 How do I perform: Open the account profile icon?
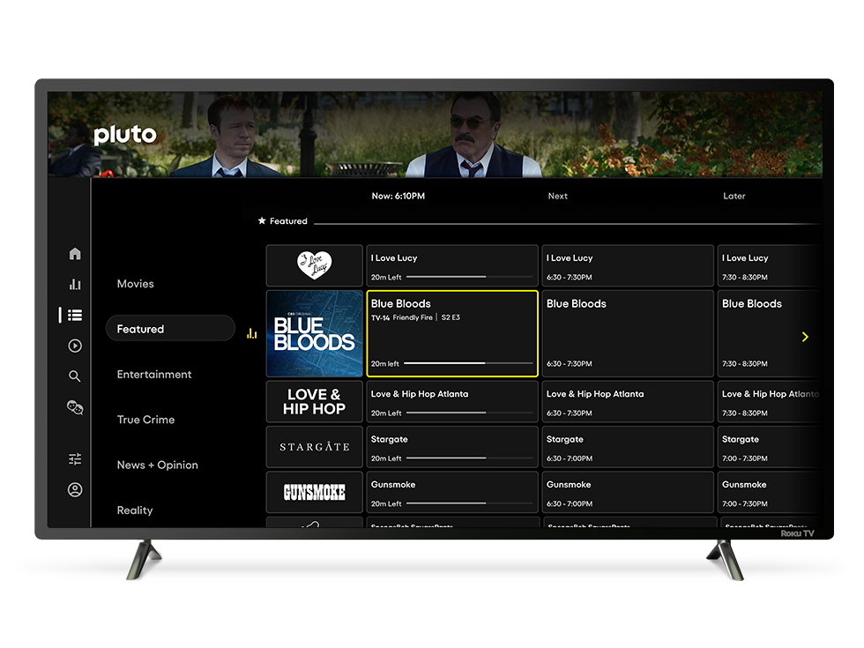click(x=74, y=488)
